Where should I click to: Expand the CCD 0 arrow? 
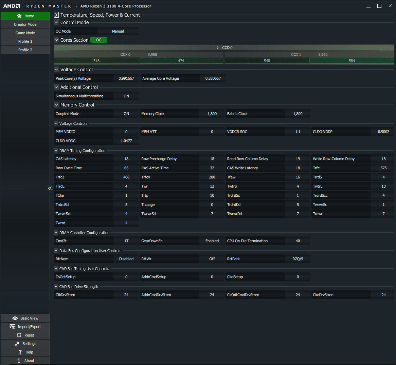click(x=217, y=48)
